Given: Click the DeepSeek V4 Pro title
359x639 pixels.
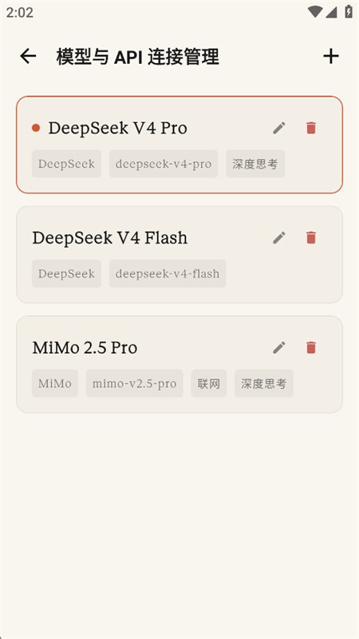Looking at the screenshot, I should point(117,128).
